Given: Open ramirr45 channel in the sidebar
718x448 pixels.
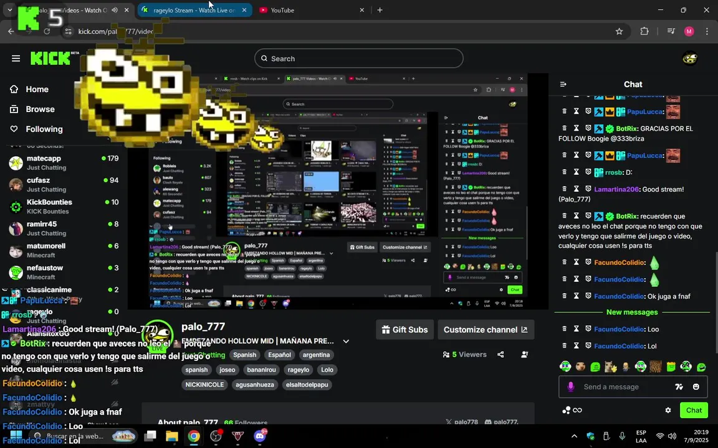Looking at the screenshot, I should click(x=64, y=228).
